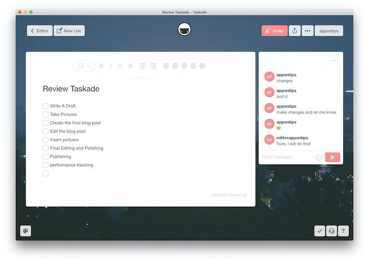The width and height of the screenshot is (369, 263).
Task: Collapse the chat panel using the minimize dash
Action: click(x=334, y=61)
